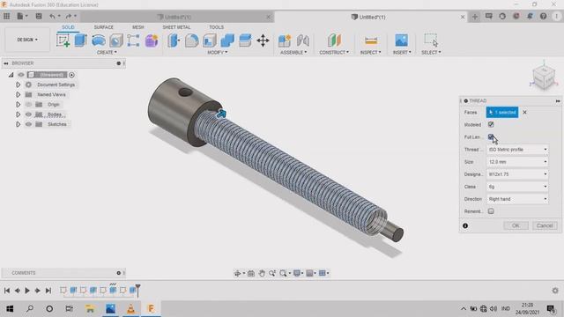Cancel the Thread dialog
Screen dimensions: 564x317
(x=545, y=225)
